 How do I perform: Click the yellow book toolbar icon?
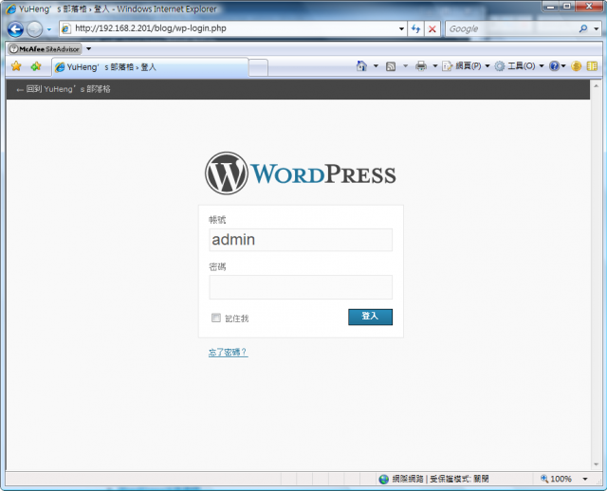(592, 66)
